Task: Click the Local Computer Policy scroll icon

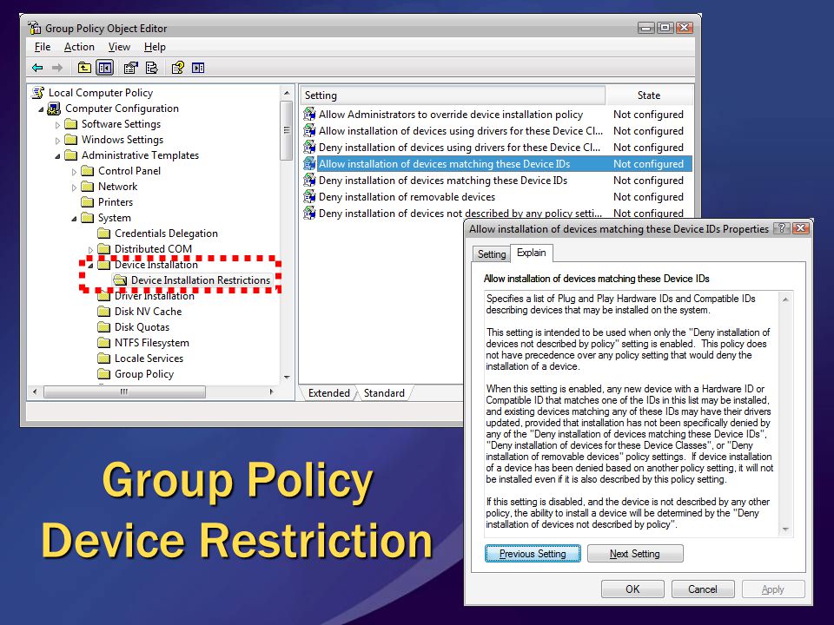Action: tap(37, 93)
